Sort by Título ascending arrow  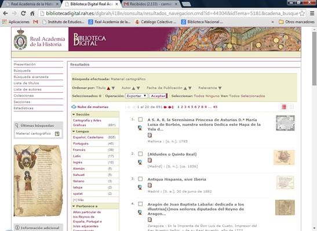tap(108, 88)
